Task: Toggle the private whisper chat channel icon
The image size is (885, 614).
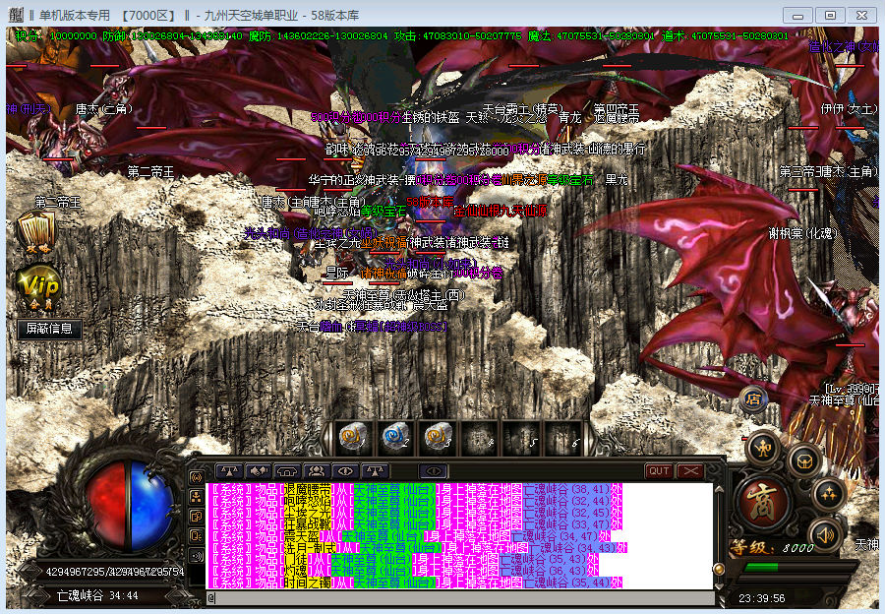Action: click(x=197, y=536)
